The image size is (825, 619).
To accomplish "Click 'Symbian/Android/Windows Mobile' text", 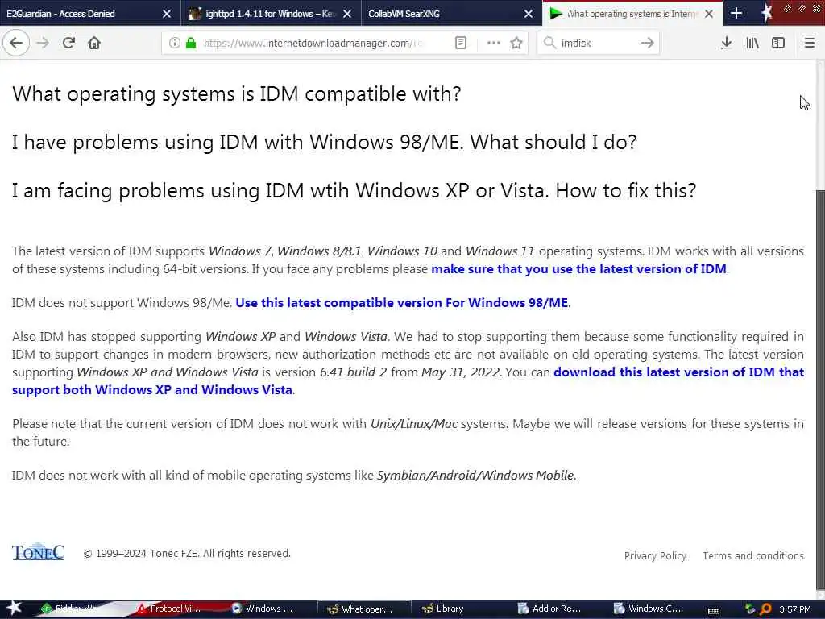I will pos(475,476).
